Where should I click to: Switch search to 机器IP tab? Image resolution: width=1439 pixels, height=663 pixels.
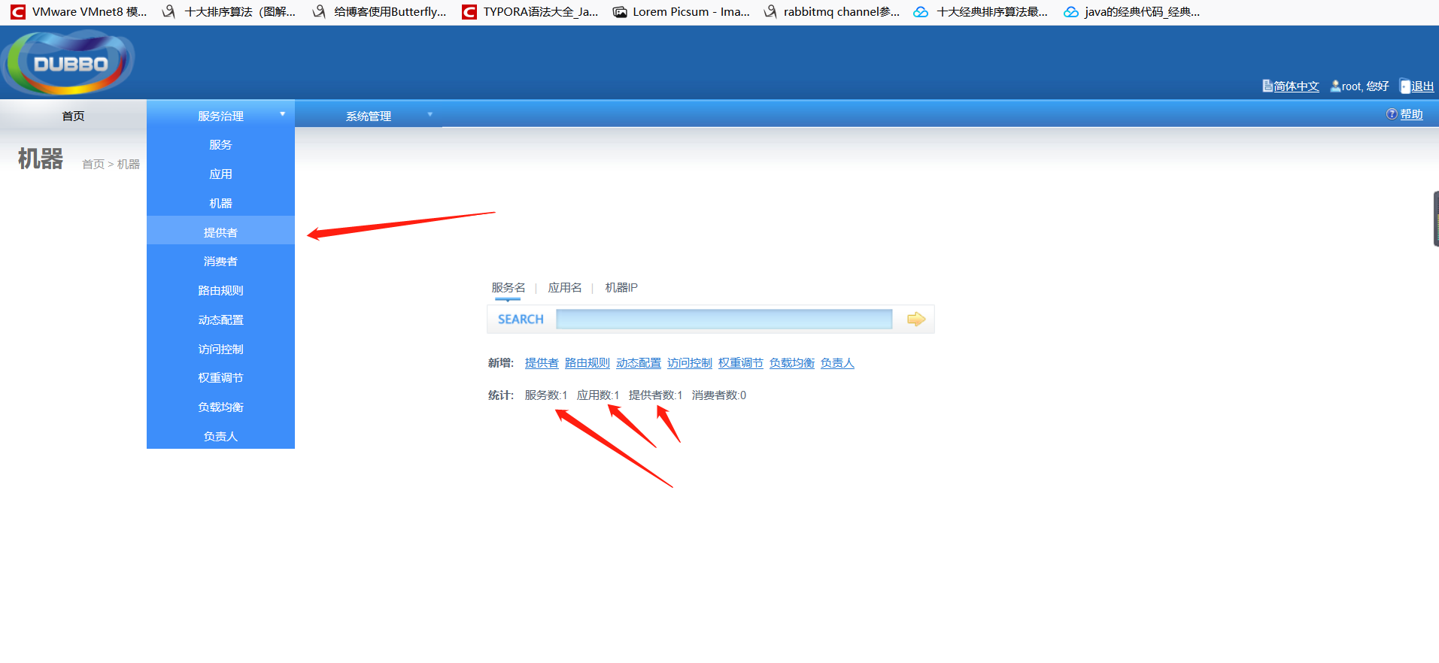[x=621, y=288]
